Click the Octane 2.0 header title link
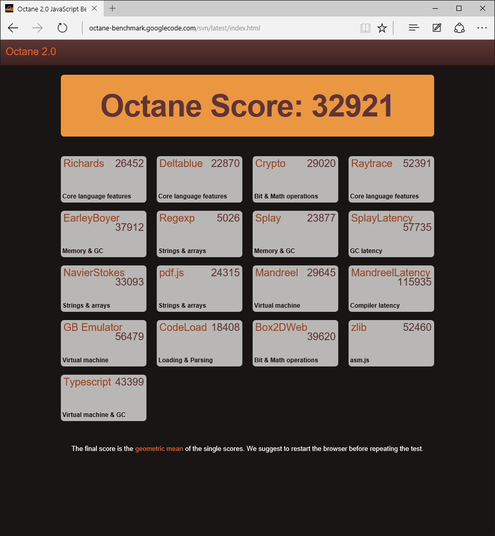 click(x=31, y=52)
